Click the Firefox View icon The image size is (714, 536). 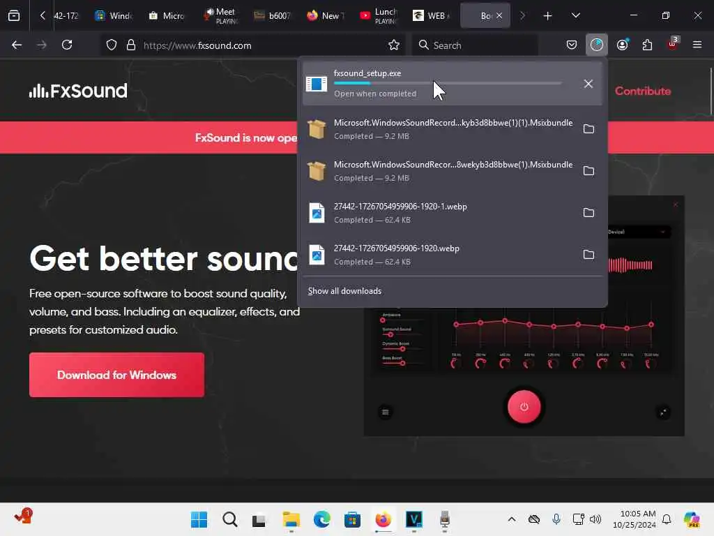(x=14, y=16)
